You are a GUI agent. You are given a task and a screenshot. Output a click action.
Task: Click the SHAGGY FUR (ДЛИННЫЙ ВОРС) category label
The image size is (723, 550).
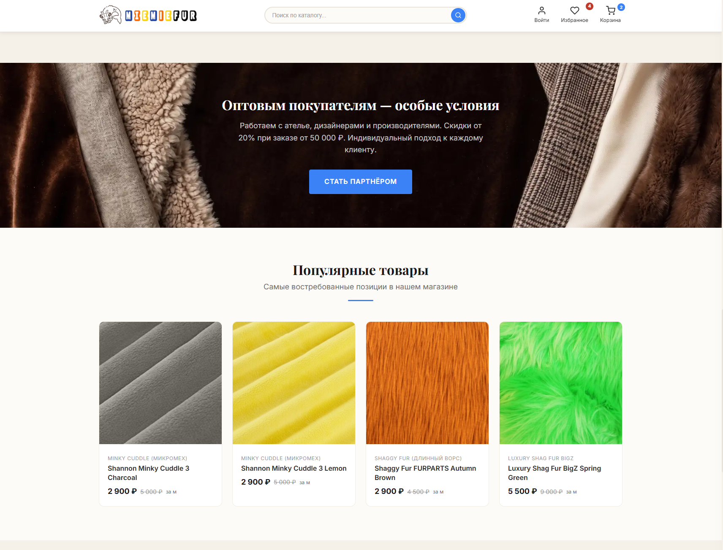click(x=418, y=458)
